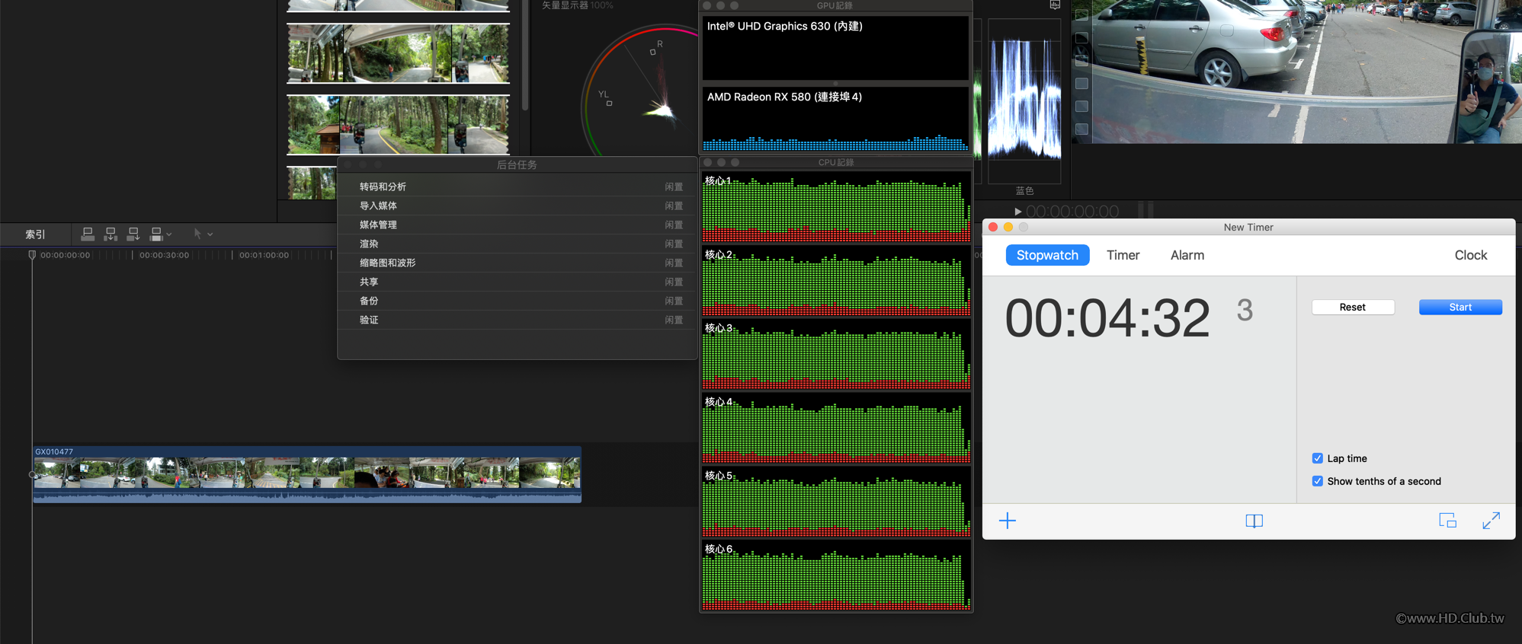Open the Clock view in timer window
This screenshot has height=644, width=1522.
[x=1470, y=255]
